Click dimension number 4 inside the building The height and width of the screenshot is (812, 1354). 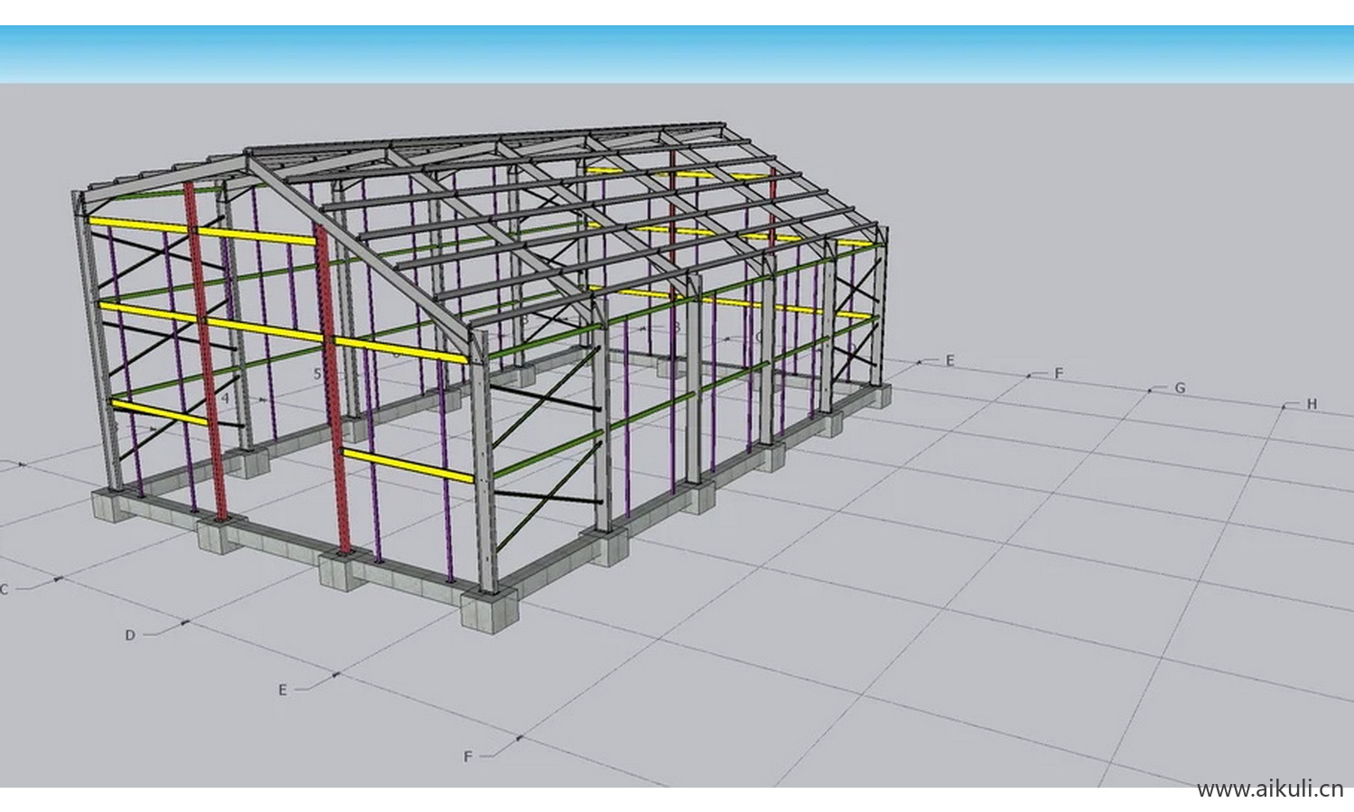[226, 397]
